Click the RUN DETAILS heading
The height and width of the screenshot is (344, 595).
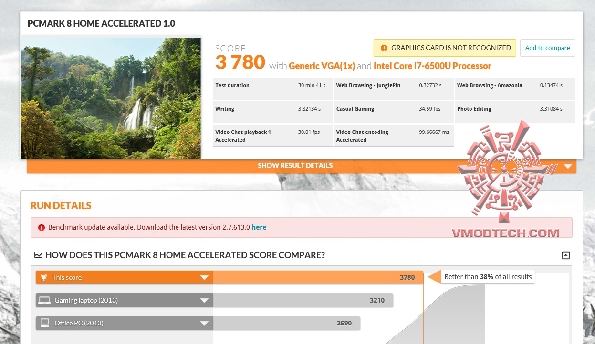61,206
